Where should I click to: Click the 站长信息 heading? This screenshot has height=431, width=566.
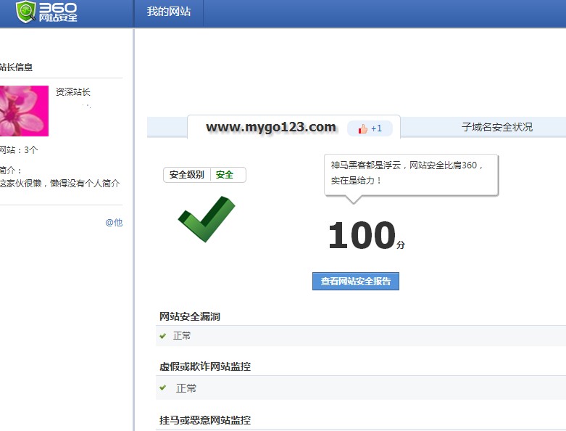(16, 67)
